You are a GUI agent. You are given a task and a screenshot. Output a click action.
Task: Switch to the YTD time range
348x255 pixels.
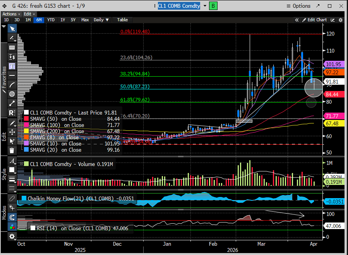tap(51, 20)
